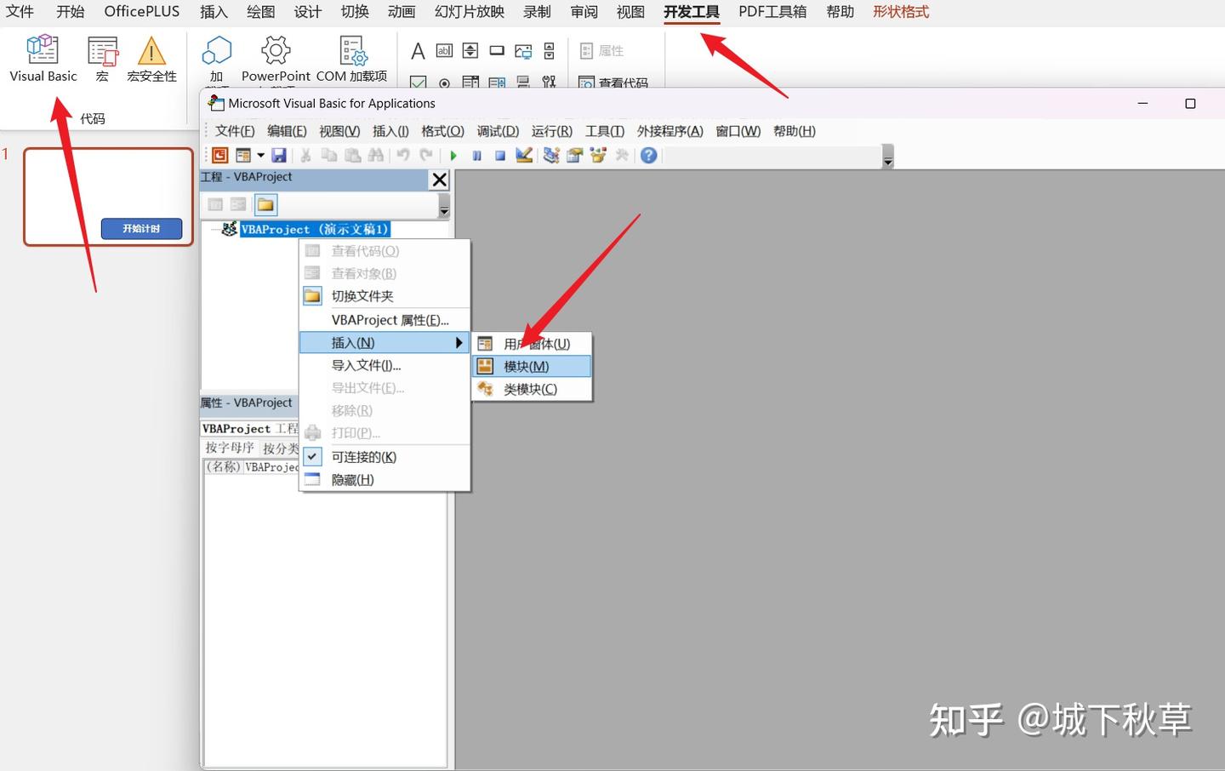Click the Copy icon in VBA toolbar
This screenshot has height=771, width=1225.
(x=328, y=155)
